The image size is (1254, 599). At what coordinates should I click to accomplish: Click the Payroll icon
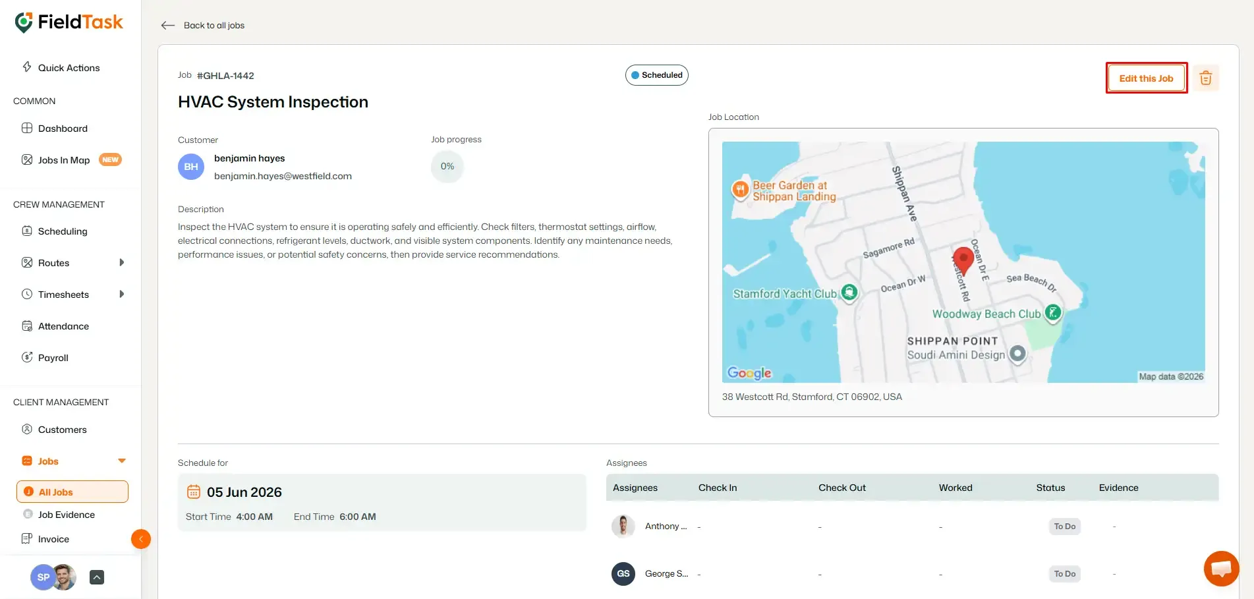(27, 357)
